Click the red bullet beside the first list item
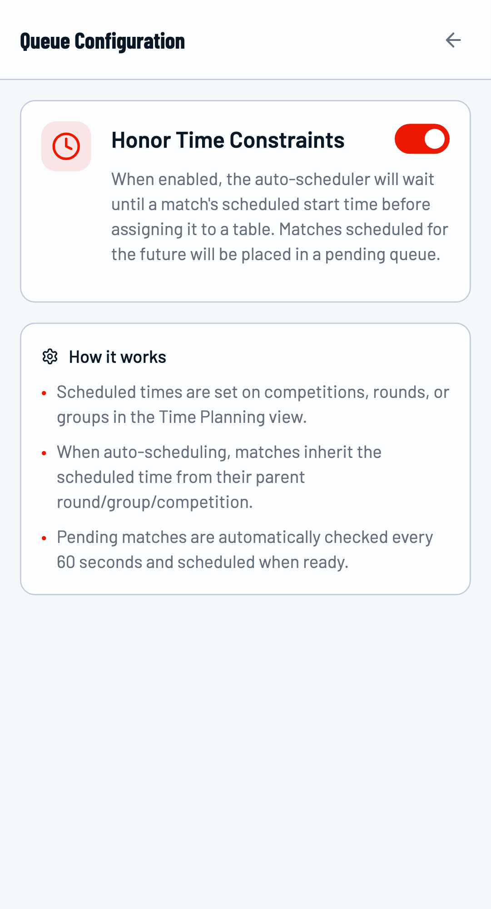491x909 pixels. coord(44,392)
